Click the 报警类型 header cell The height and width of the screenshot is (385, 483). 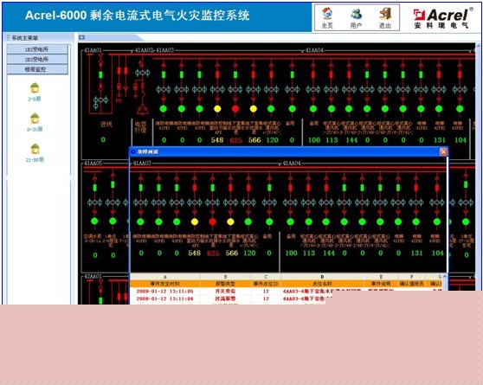click(225, 284)
